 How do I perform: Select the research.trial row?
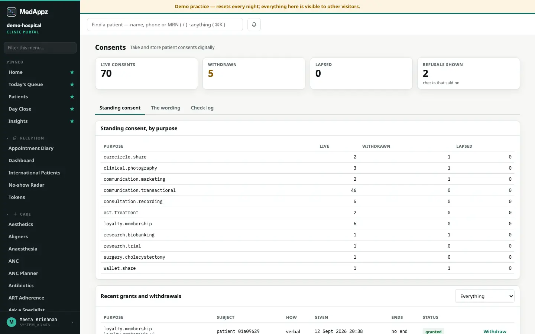coord(308,246)
